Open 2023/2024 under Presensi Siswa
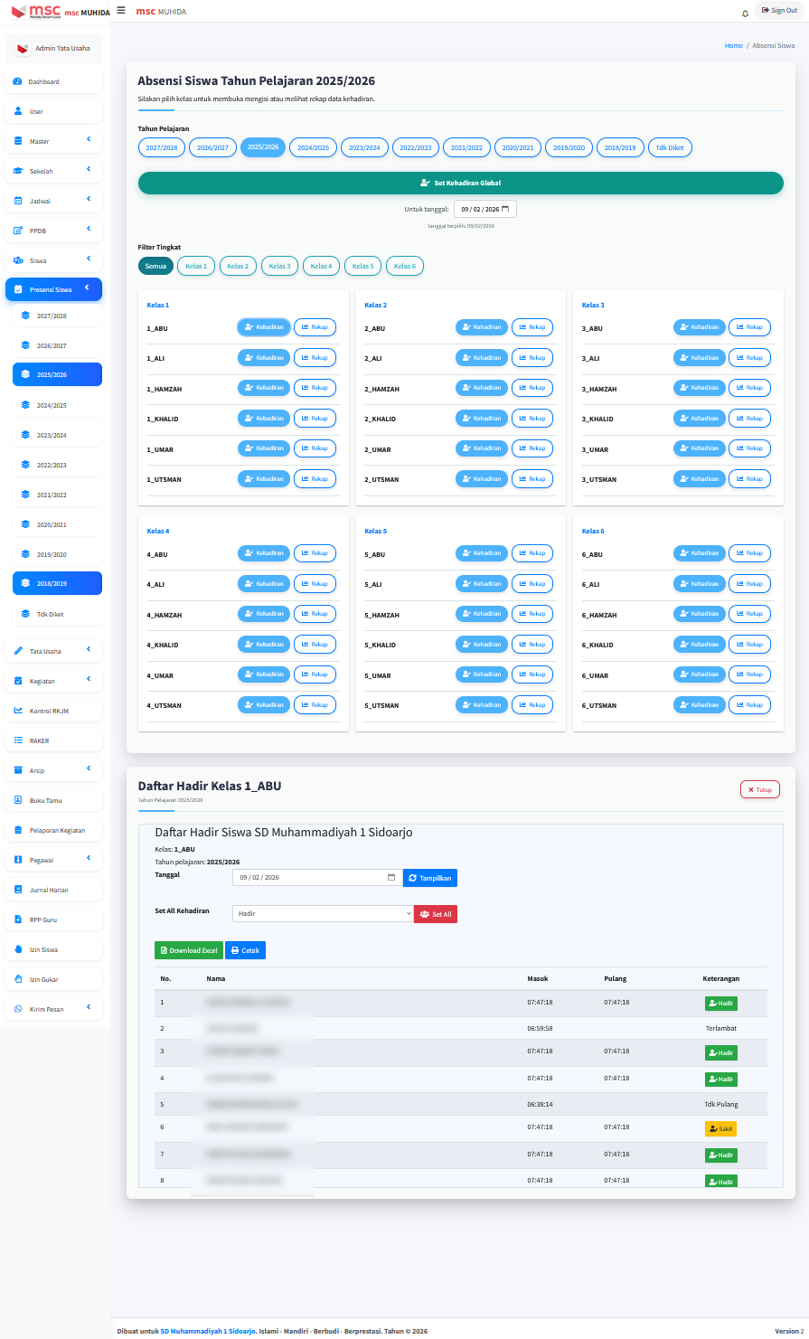Viewport: 809px width, 1339px height. [x=52, y=436]
